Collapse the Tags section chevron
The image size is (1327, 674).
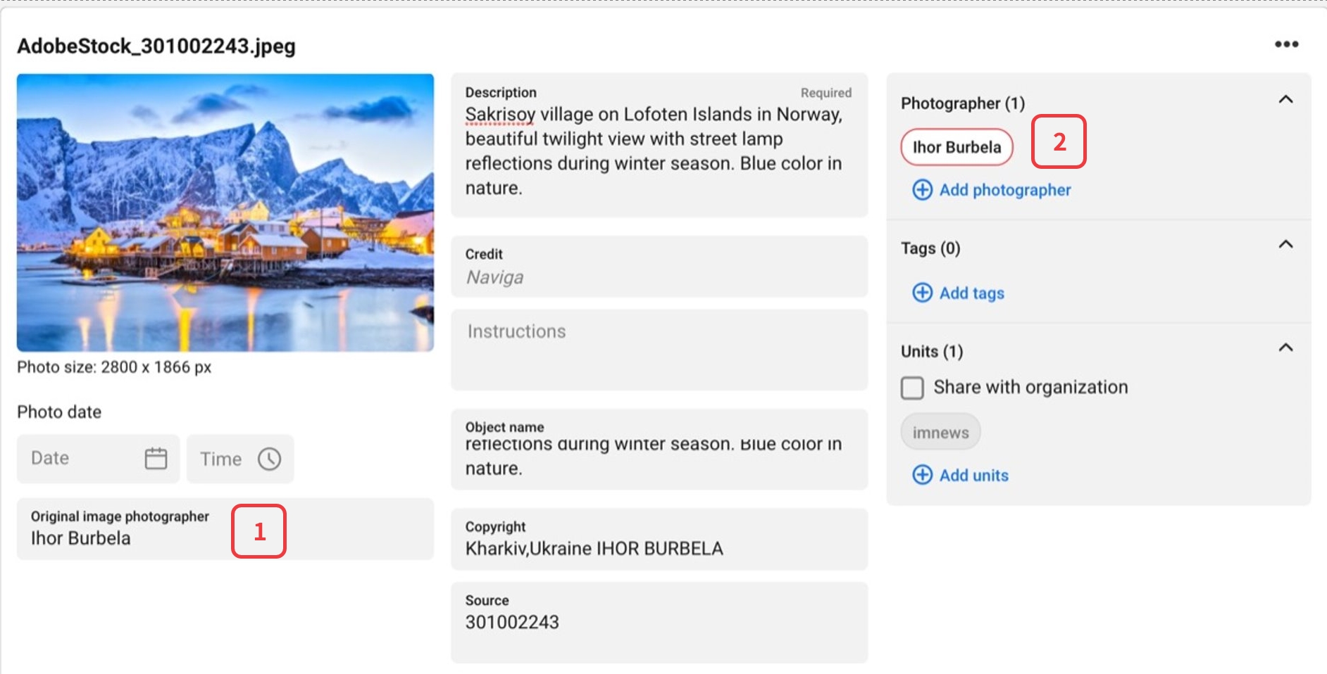(x=1285, y=245)
